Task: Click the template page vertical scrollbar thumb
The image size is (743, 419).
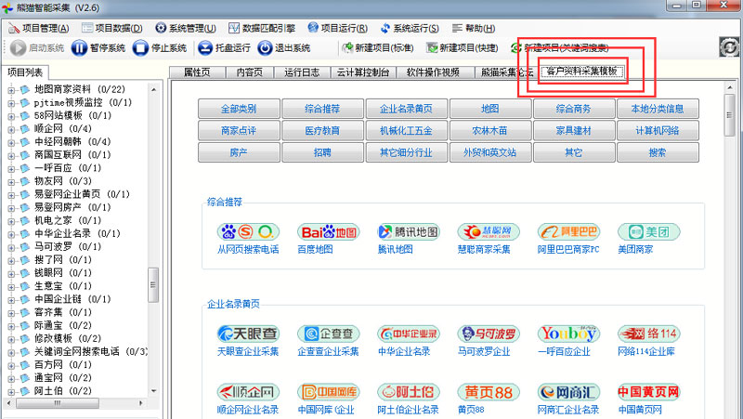Action: tap(730, 115)
